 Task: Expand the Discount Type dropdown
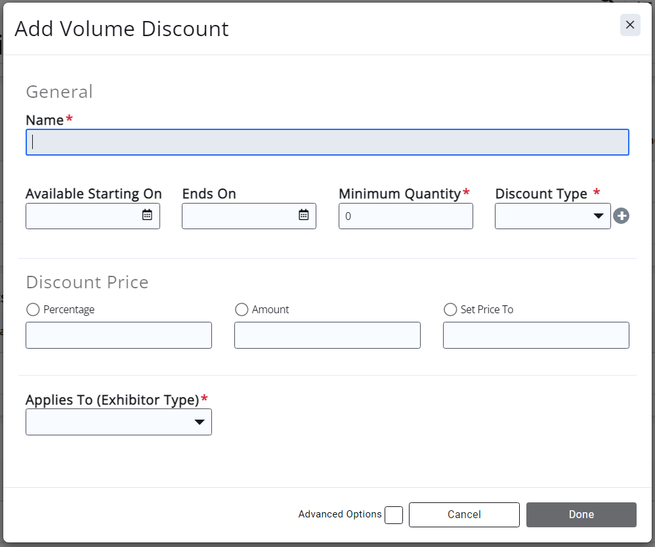click(x=553, y=216)
